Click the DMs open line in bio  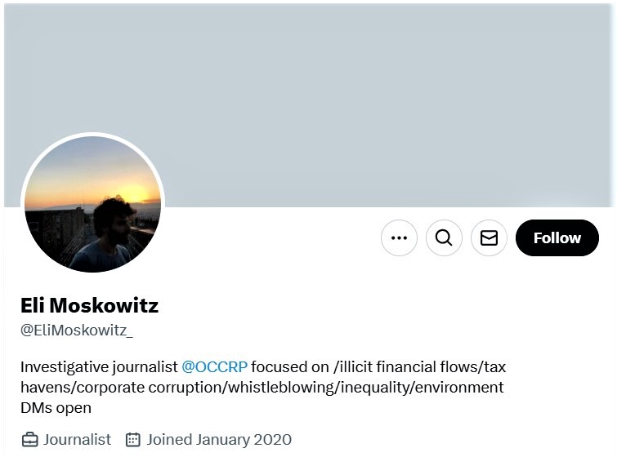[x=56, y=407]
